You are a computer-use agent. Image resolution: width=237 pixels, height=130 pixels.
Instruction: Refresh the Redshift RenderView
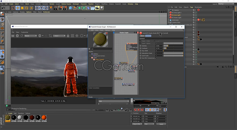point(22,36)
